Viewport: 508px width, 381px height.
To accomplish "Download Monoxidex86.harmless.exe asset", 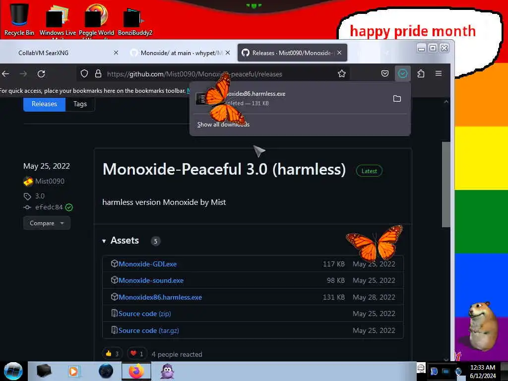I will pos(160,298).
